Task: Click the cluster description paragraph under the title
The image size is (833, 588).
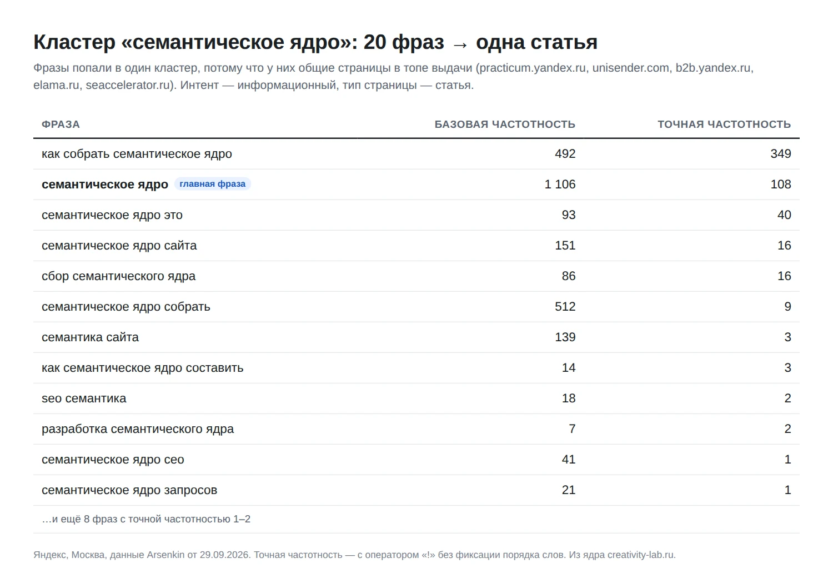Action: pos(393,77)
